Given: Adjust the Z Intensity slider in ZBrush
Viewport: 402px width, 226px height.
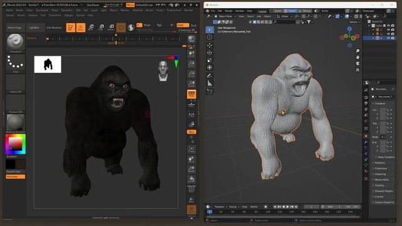Looking at the screenshot, I should 187,30.
